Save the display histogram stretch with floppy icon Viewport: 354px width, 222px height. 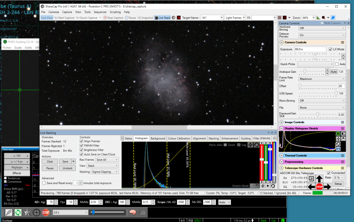pyautogui.click(x=338, y=149)
